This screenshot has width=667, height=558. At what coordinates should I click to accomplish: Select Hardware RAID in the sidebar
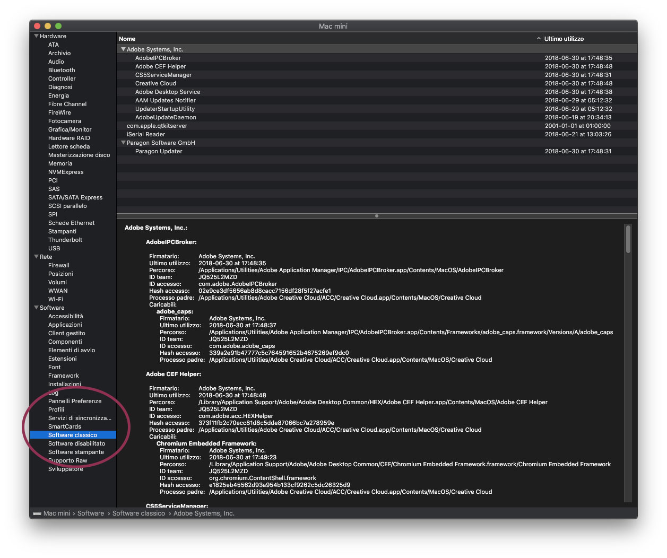[x=69, y=138]
